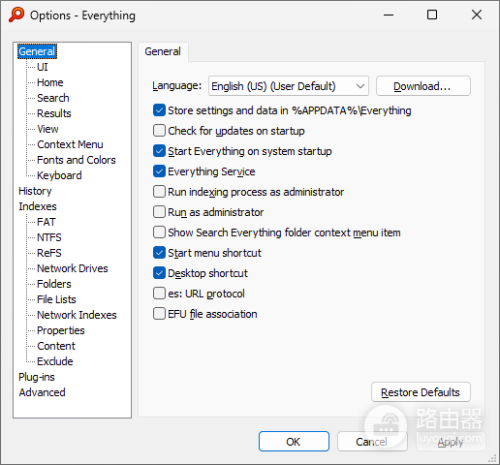Enable EFU file association
Viewport: 500px width, 465px height.
pyautogui.click(x=159, y=314)
